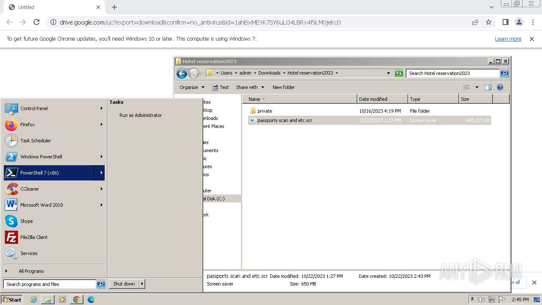Image resolution: width=542 pixels, height=305 pixels.
Task: Click Shut down button
Action: 124,284
